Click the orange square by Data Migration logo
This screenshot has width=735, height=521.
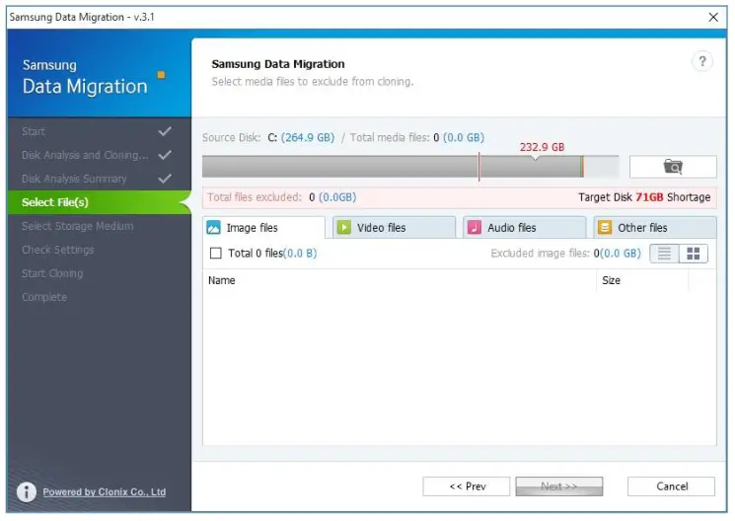[x=161, y=75]
